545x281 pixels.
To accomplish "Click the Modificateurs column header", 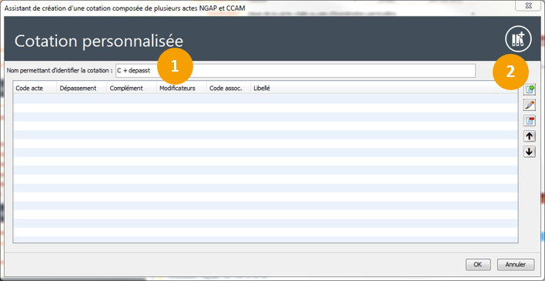I will (x=182, y=89).
